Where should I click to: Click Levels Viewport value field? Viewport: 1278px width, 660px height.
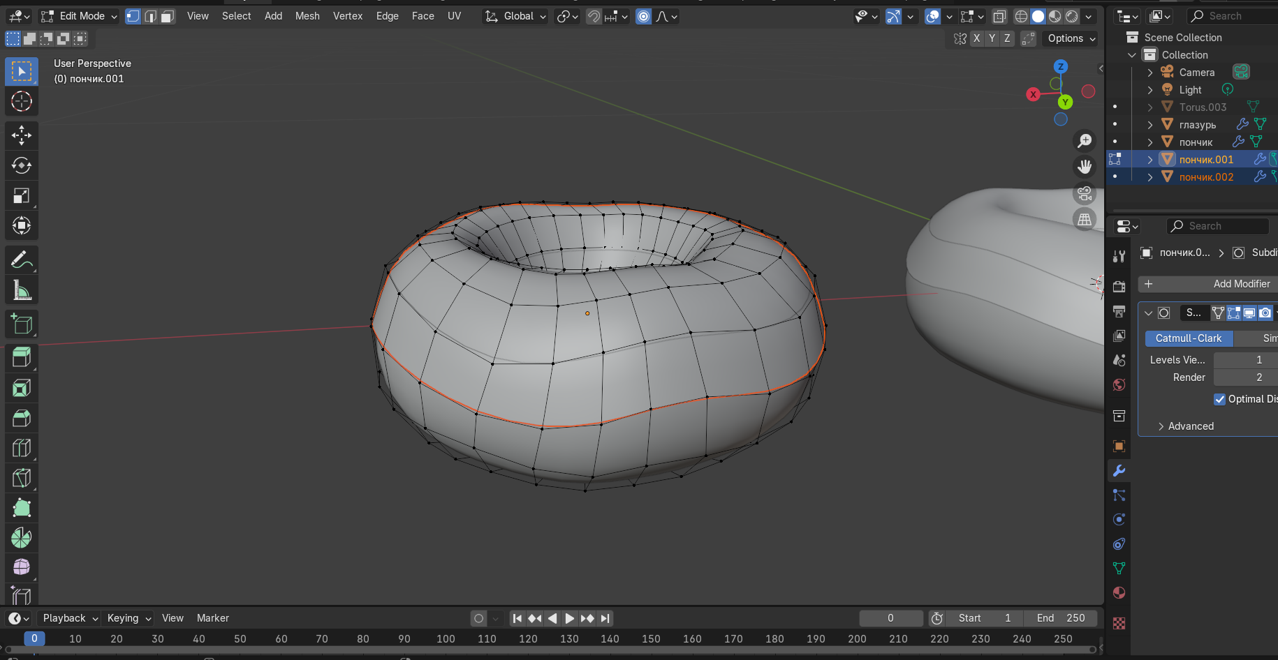(1245, 360)
